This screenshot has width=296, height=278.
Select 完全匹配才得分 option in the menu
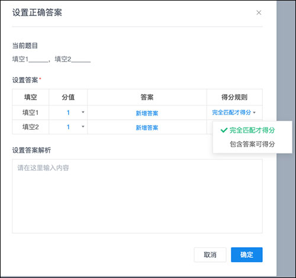point(252,130)
